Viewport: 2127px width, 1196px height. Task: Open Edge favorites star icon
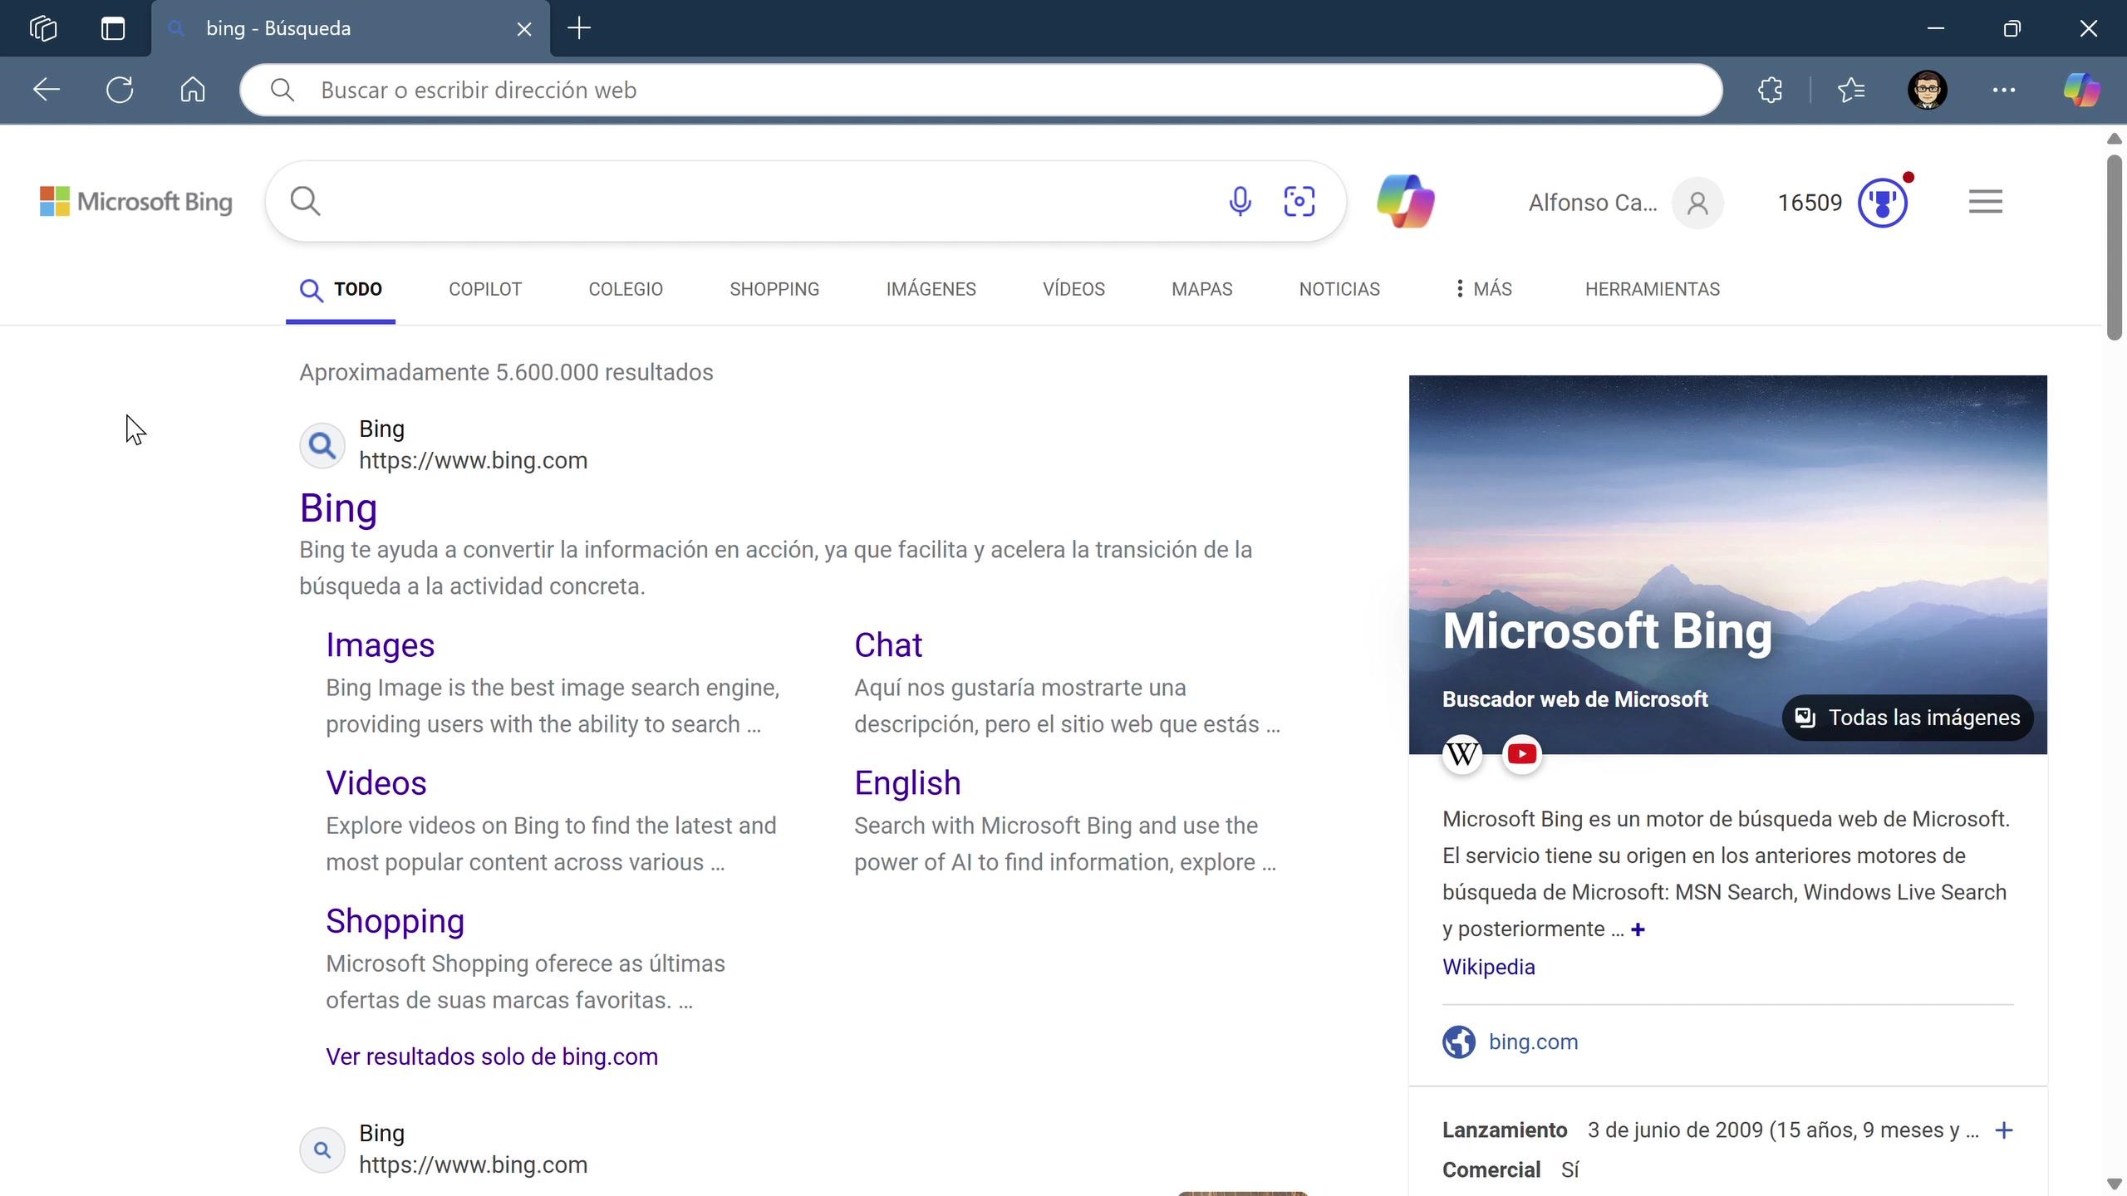pyautogui.click(x=1851, y=90)
